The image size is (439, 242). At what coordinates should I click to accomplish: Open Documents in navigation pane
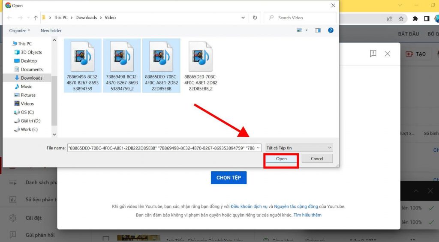point(29,69)
